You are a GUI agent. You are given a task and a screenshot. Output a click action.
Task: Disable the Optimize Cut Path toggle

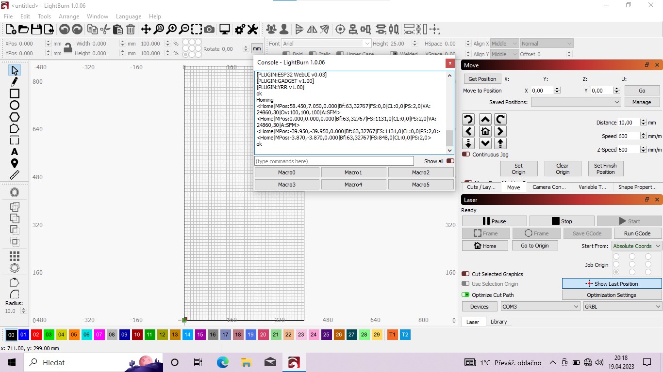[x=466, y=295]
